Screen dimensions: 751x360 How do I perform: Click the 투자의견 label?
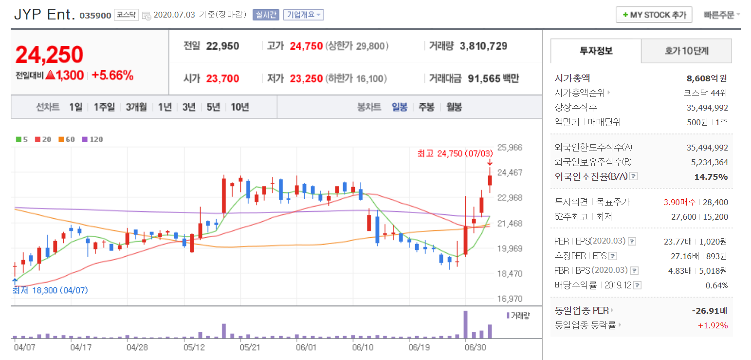tap(571, 202)
